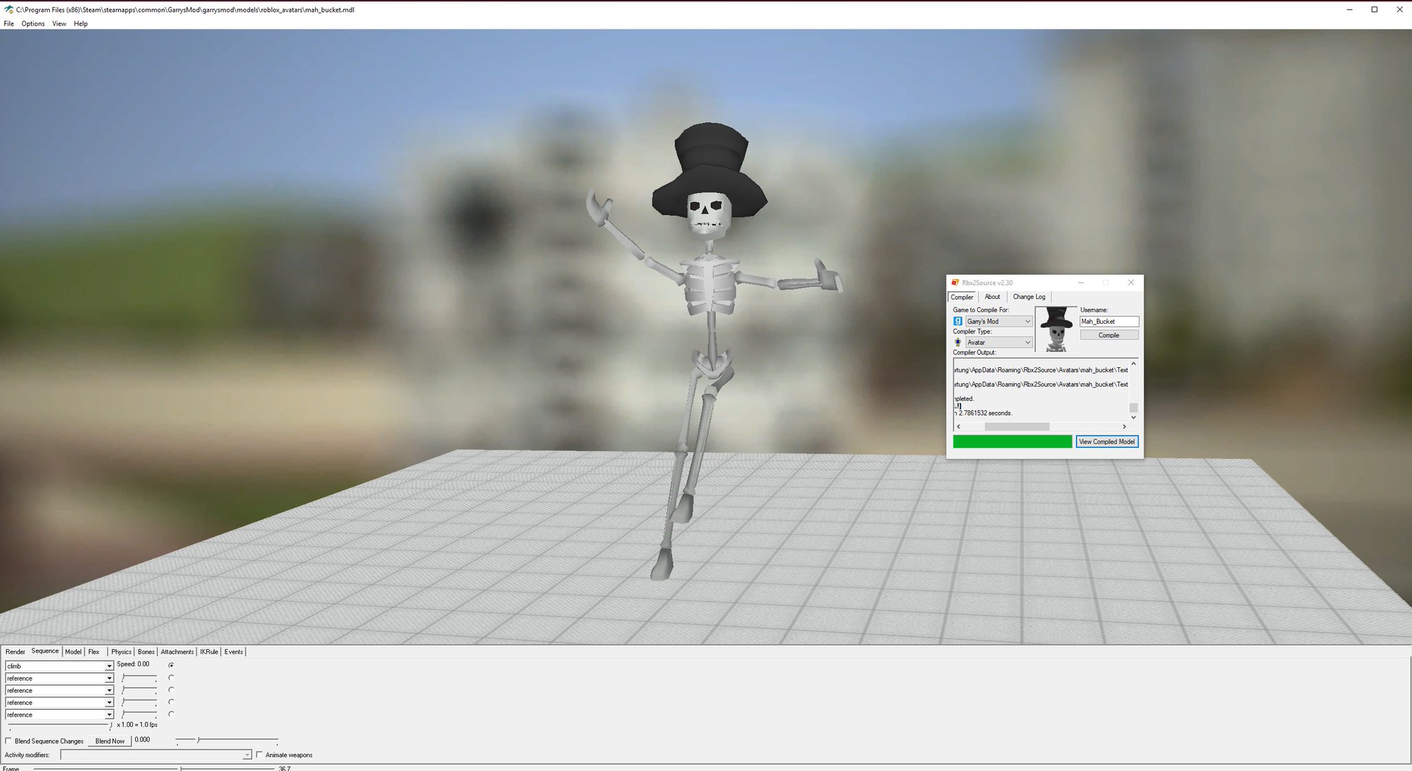Screen dimensions: 1412x771
Task: Toggle the Animate weapons checkbox
Action: [259, 754]
